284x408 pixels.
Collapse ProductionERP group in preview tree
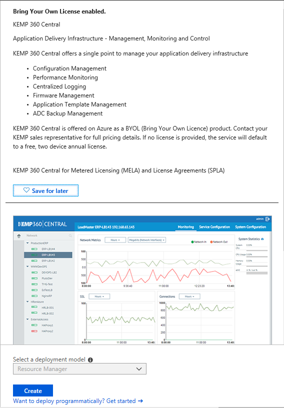click(27, 243)
